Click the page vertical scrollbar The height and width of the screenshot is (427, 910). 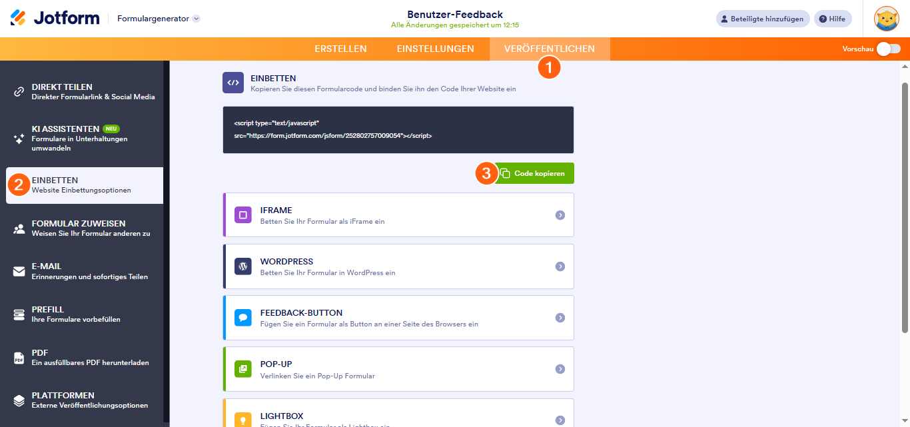coord(904,207)
